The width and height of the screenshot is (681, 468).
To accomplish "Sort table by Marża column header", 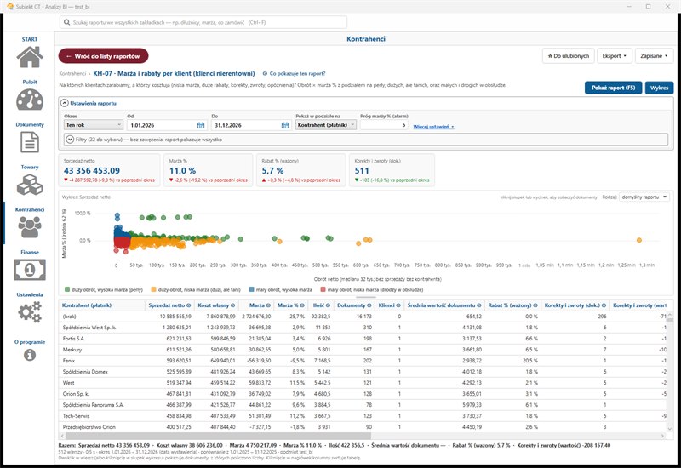I will click(x=257, y=305).
